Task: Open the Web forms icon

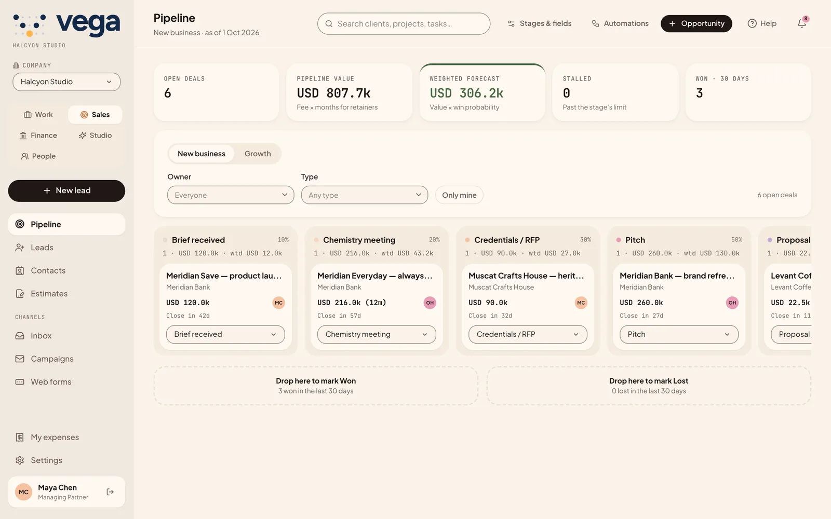Action: pos(20,382)
